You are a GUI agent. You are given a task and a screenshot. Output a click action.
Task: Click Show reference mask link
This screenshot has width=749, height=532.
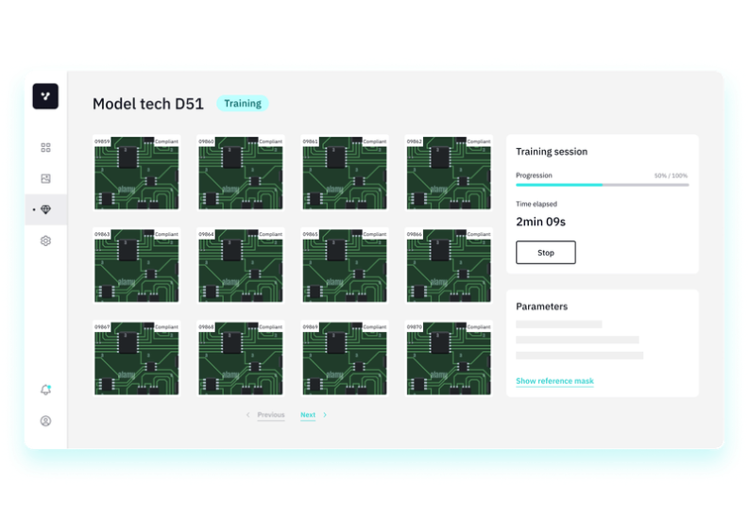click(554, 381)
